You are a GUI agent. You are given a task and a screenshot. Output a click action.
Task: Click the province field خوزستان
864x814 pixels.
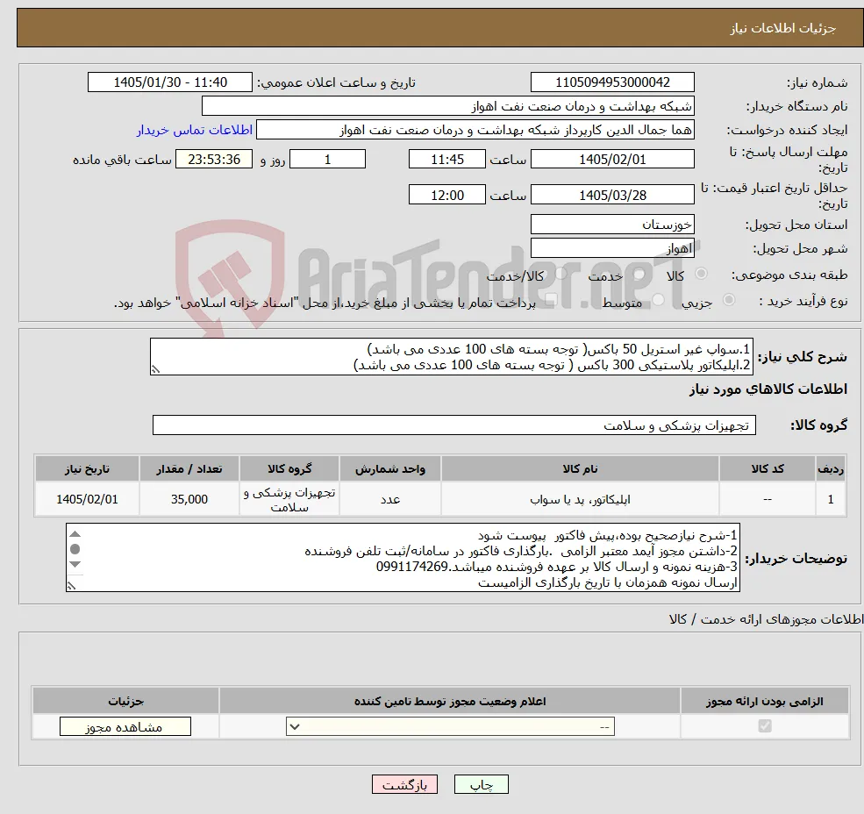(612, 225)
